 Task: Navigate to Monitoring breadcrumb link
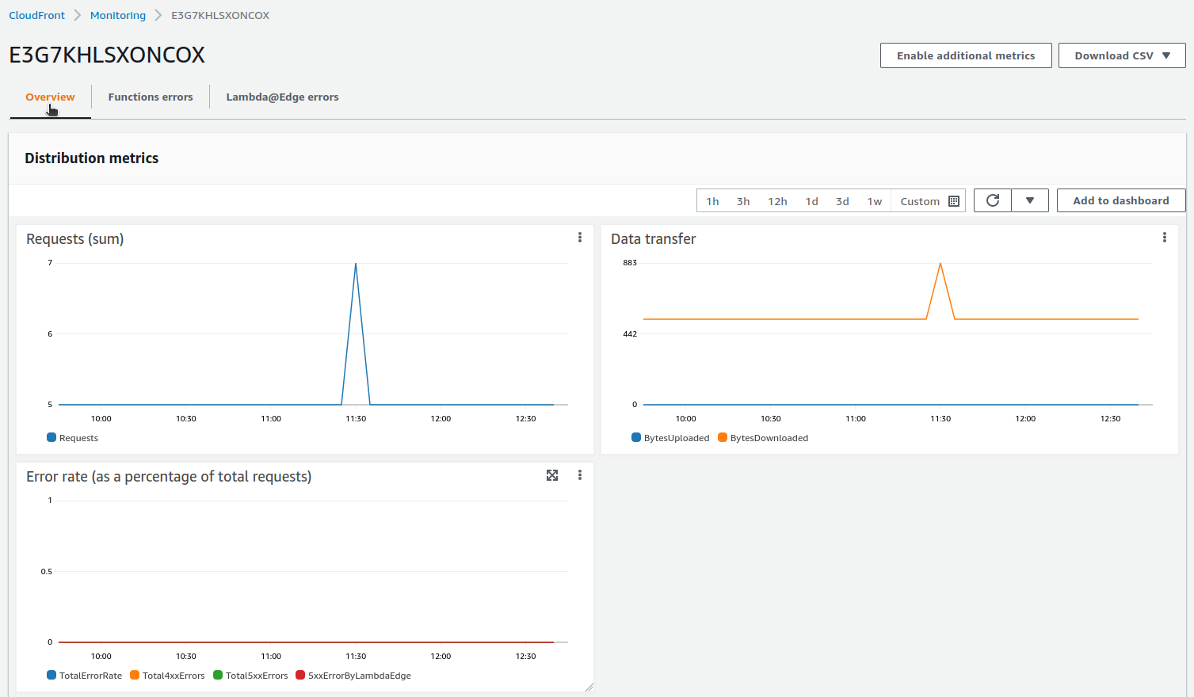(x=118, y=15)
